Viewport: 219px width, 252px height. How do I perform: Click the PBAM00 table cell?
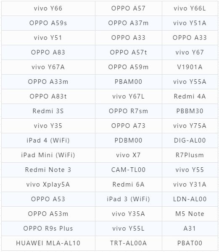click(x=129, y=82)
